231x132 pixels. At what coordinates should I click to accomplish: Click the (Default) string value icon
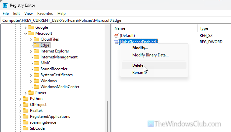116,35
